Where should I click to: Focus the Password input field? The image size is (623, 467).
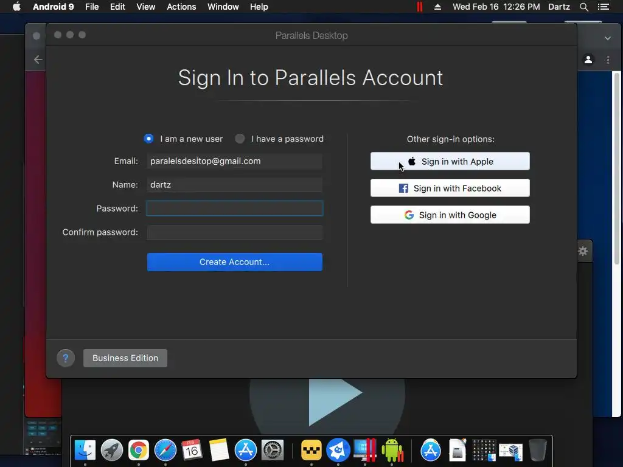234,209
